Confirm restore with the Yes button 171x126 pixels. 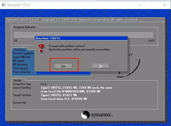coord(63,66)
